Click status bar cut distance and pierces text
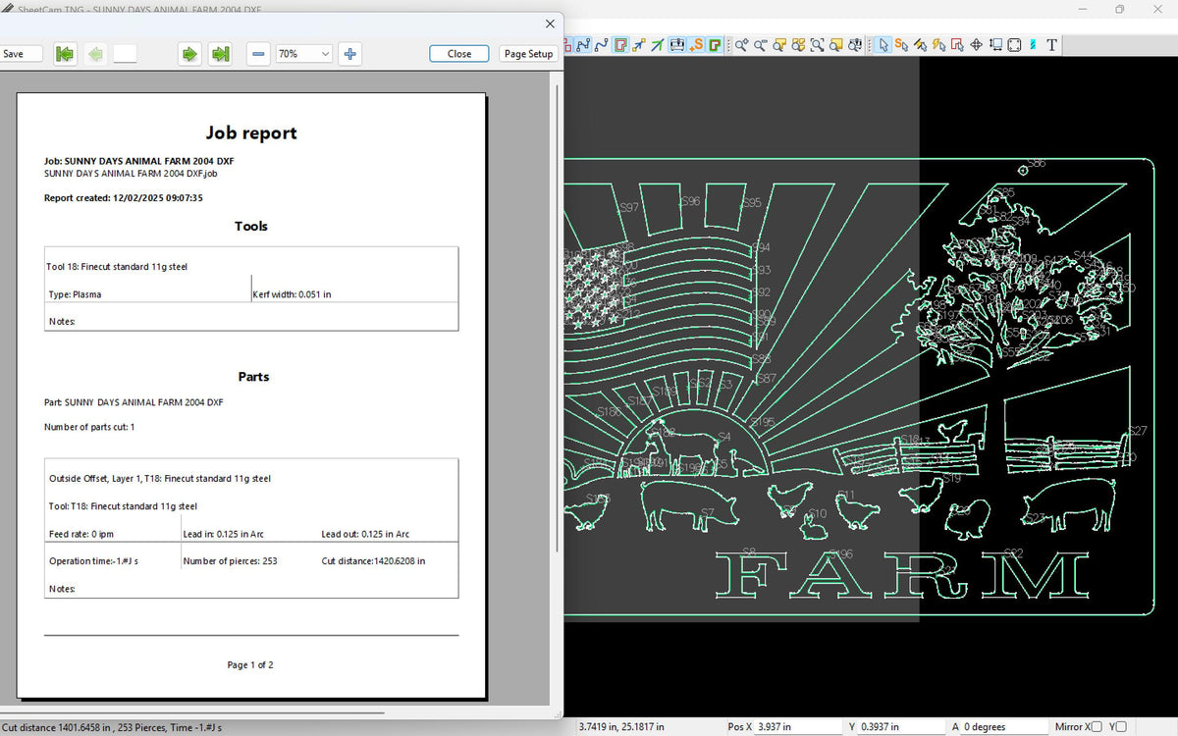 [x=111, y=727]
